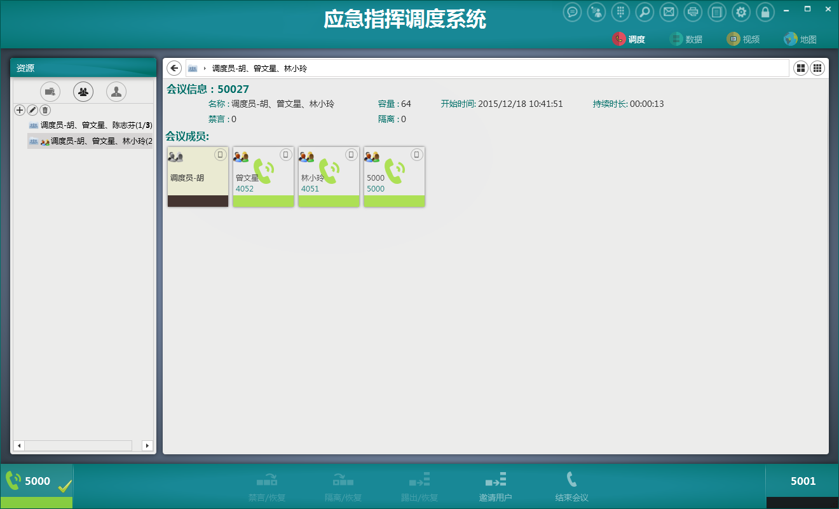Click the magnifier search icon in header
The width and height of the screenshot is (839, 509).
[x=645, y=12]
